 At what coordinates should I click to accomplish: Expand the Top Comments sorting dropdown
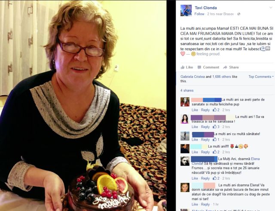[261, 76]
